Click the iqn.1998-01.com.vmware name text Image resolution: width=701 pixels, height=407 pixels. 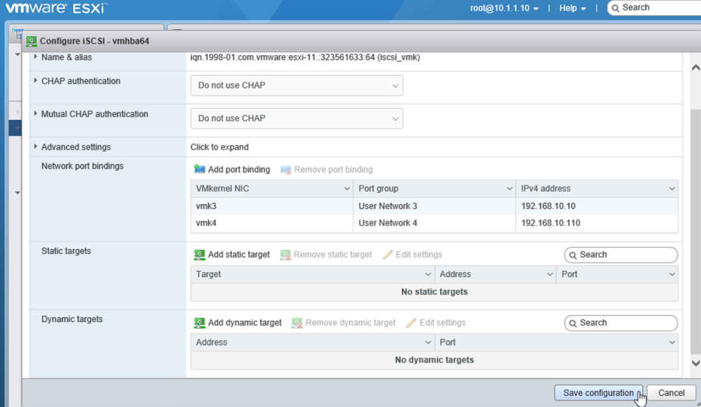(305, 57)
